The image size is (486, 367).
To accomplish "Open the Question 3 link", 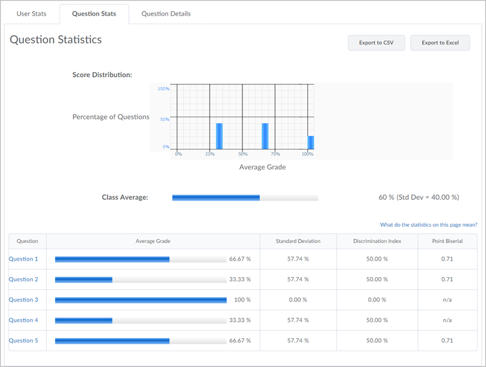I will [x=23, y=300].
